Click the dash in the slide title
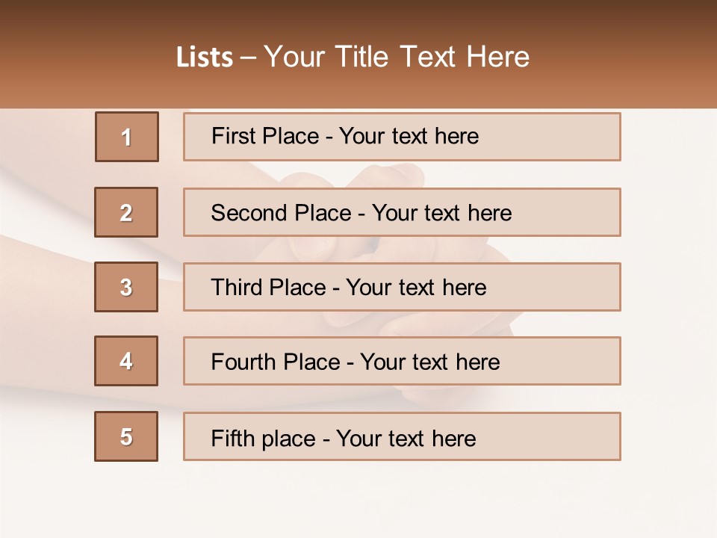The image size is (717, 538). click(249, 58)
